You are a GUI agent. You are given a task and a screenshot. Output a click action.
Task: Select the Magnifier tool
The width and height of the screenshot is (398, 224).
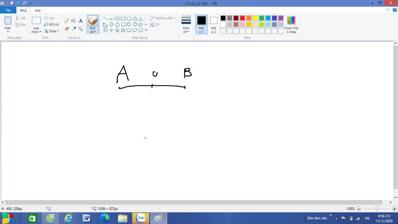click(x=80, y=29)
